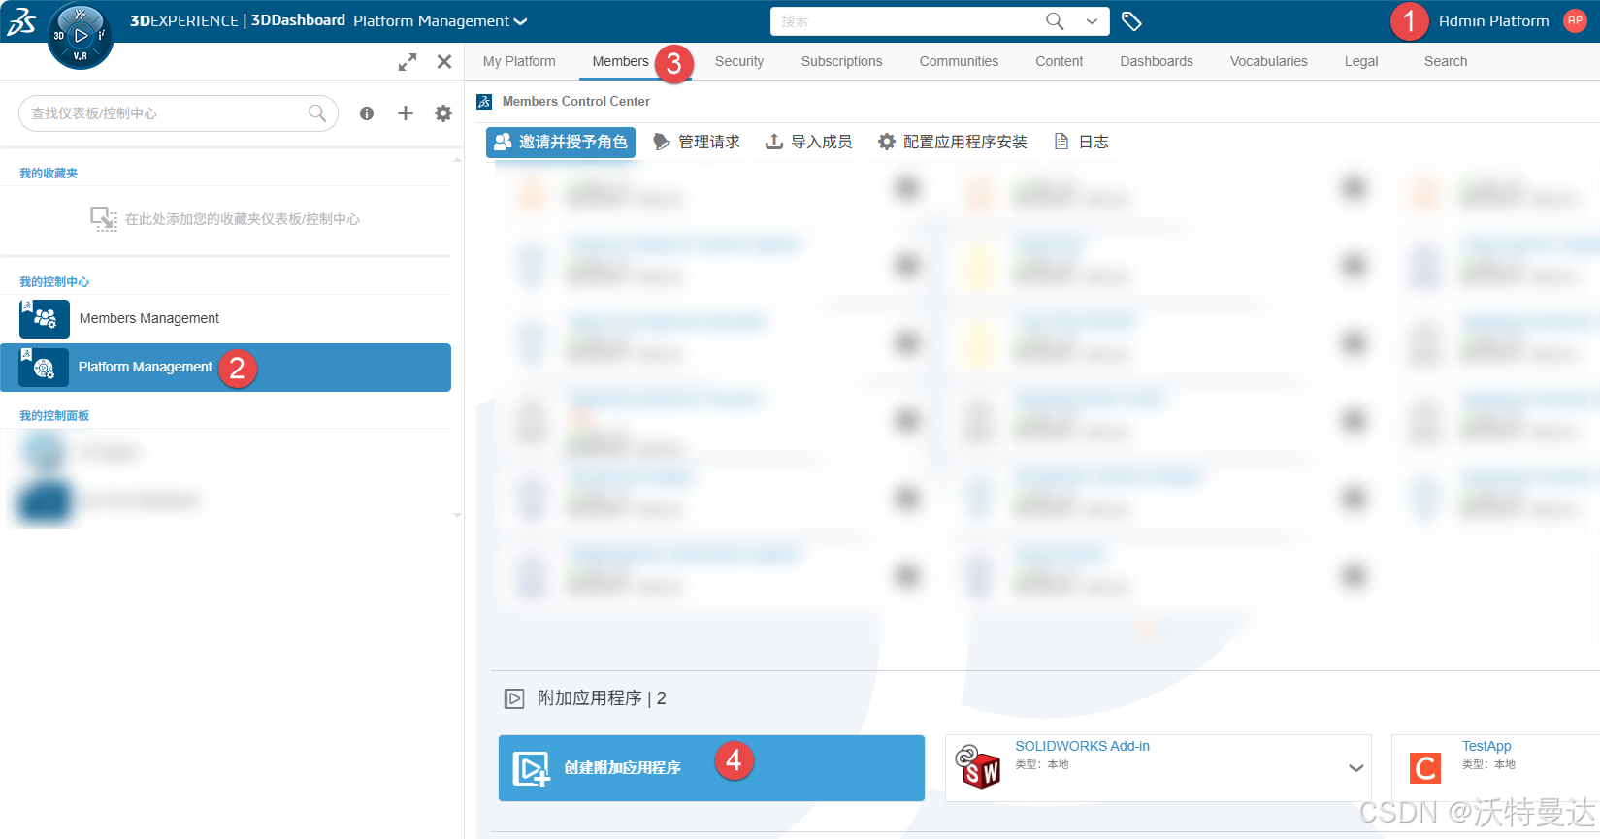
Task: Open TestApp link
Action: (1486, 746)
